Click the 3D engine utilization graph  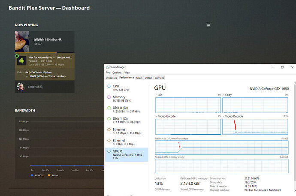pos(188,105)
